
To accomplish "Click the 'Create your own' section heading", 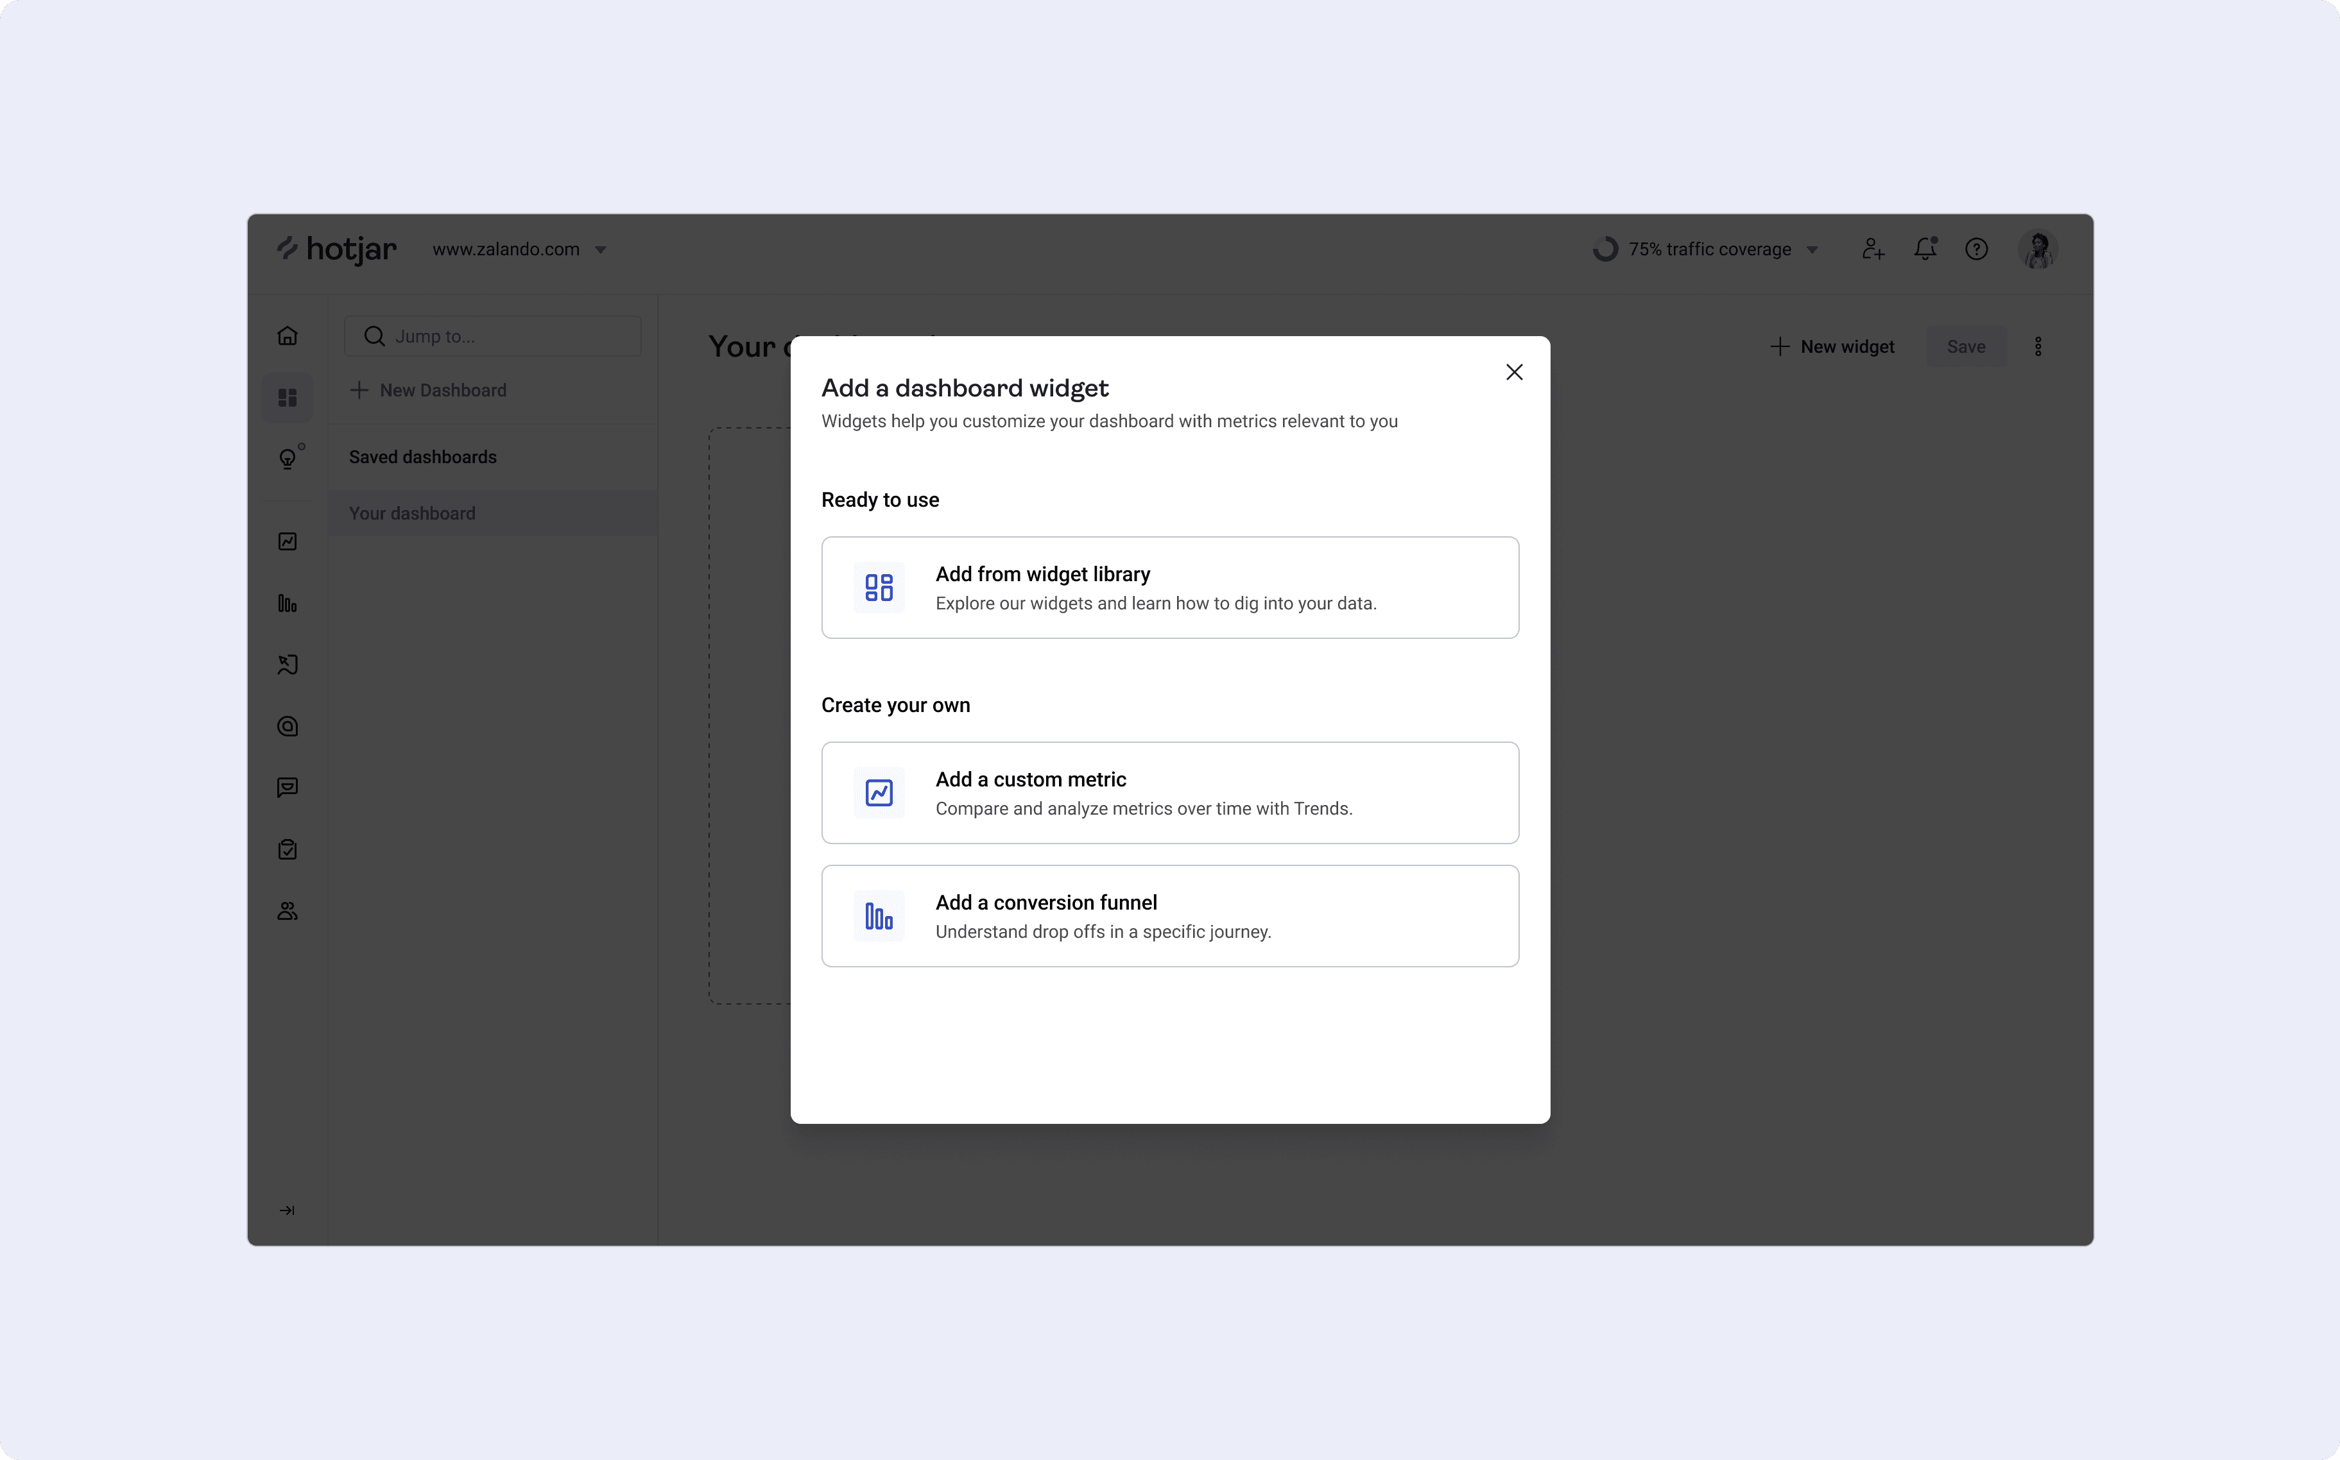I will pos(895,706).
